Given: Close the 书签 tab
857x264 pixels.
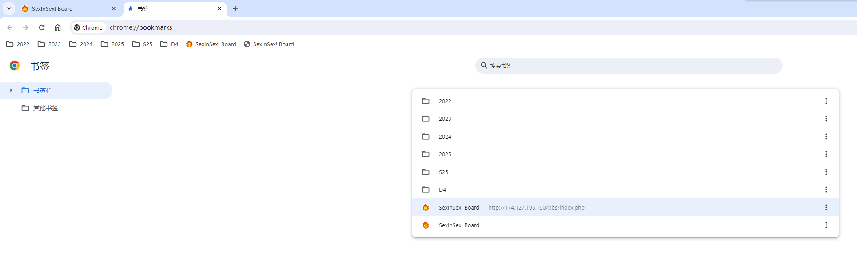Looking at the screenshot, I should pos(219,8).
